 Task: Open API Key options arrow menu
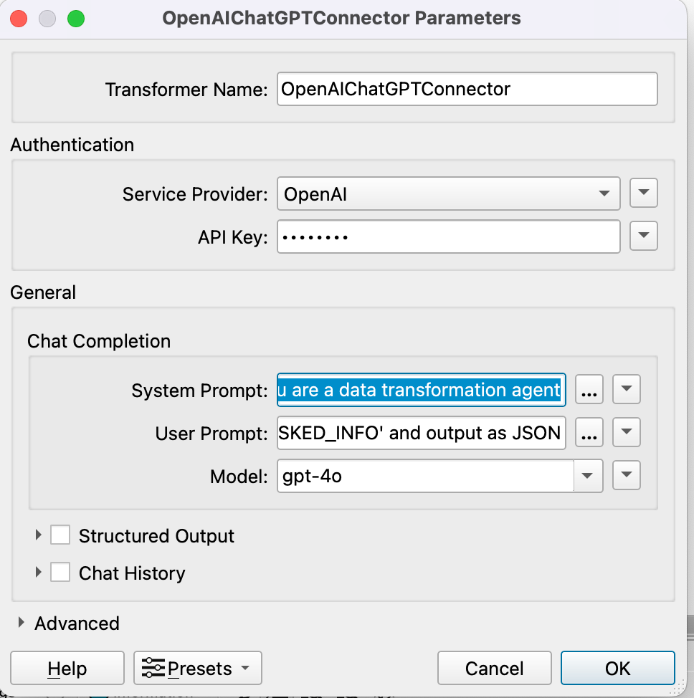click(643, 236)
